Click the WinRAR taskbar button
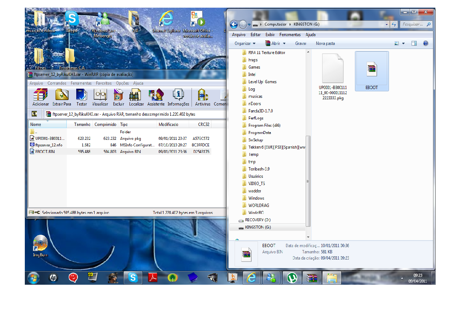Screen dimensions: 467x311 coord(312,278)
